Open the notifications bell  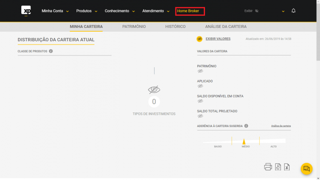point(293,10)
